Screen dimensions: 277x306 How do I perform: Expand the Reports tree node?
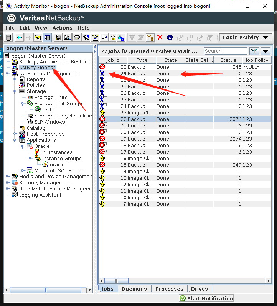tap(15, 79)
